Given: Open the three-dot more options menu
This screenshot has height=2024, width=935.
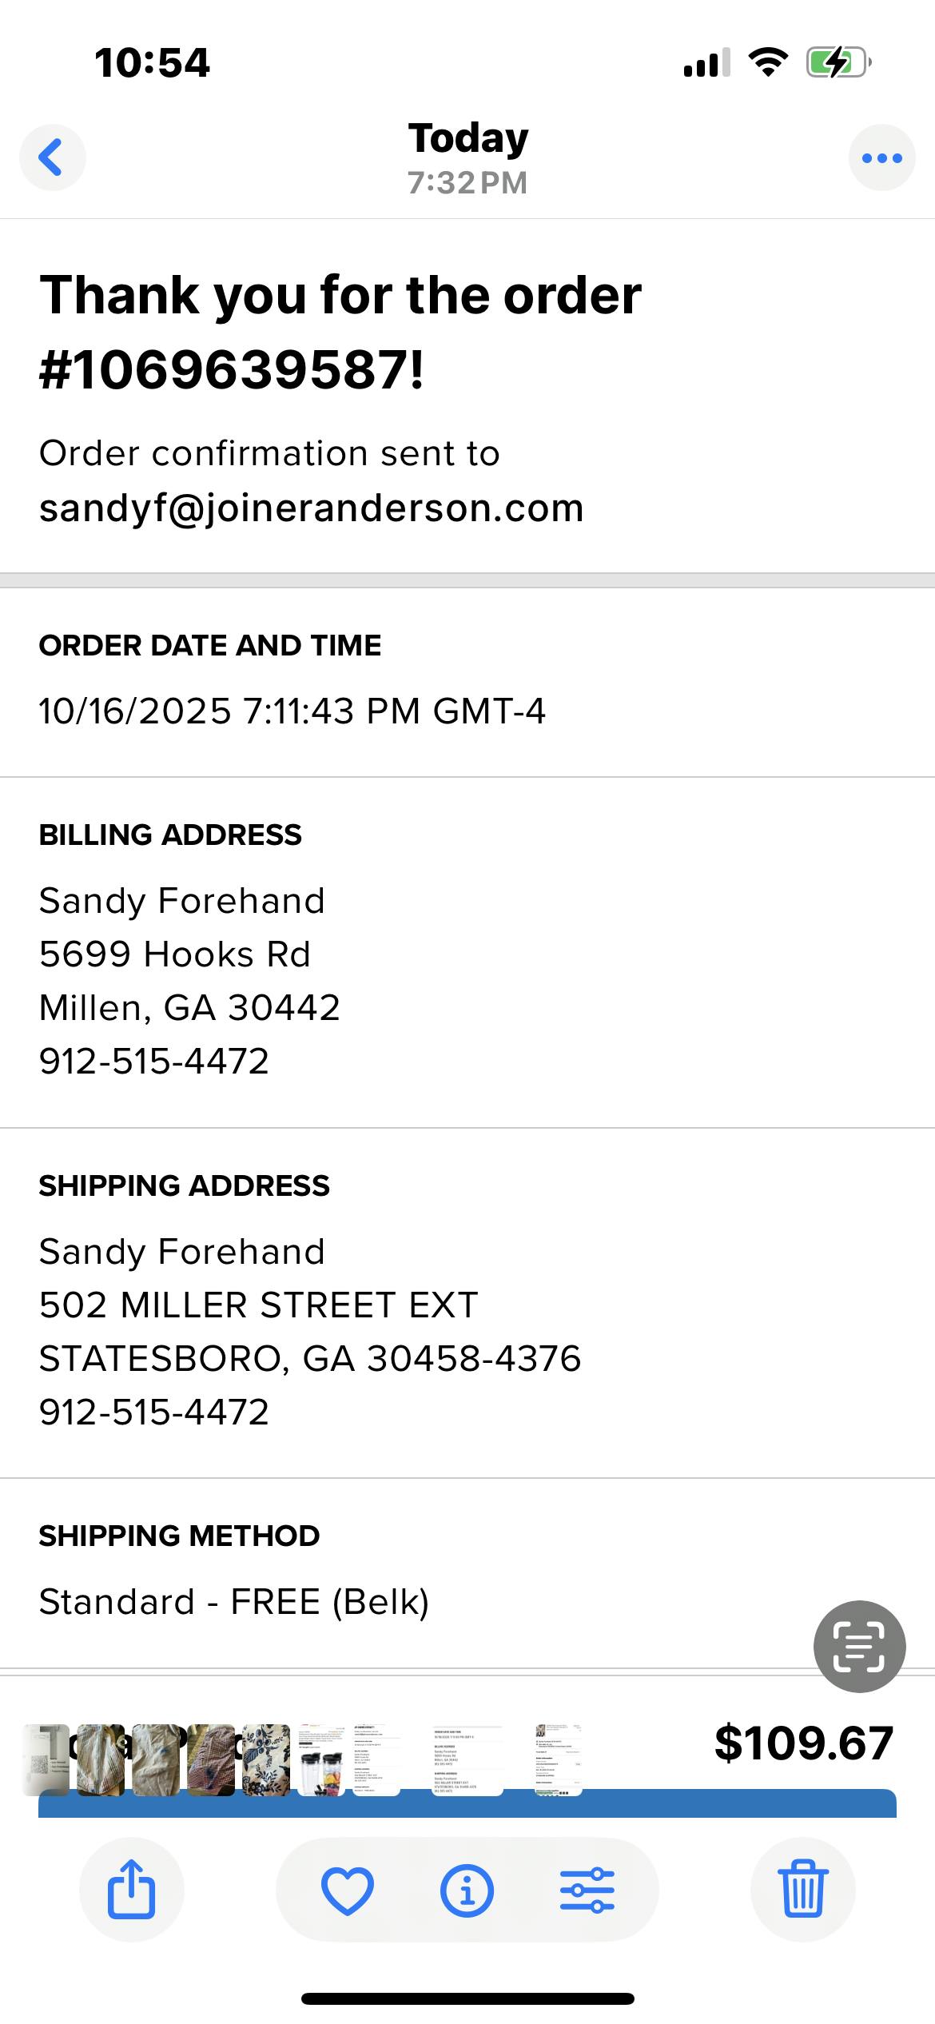Looking at the screenshot, I should (x=881, y=157).
